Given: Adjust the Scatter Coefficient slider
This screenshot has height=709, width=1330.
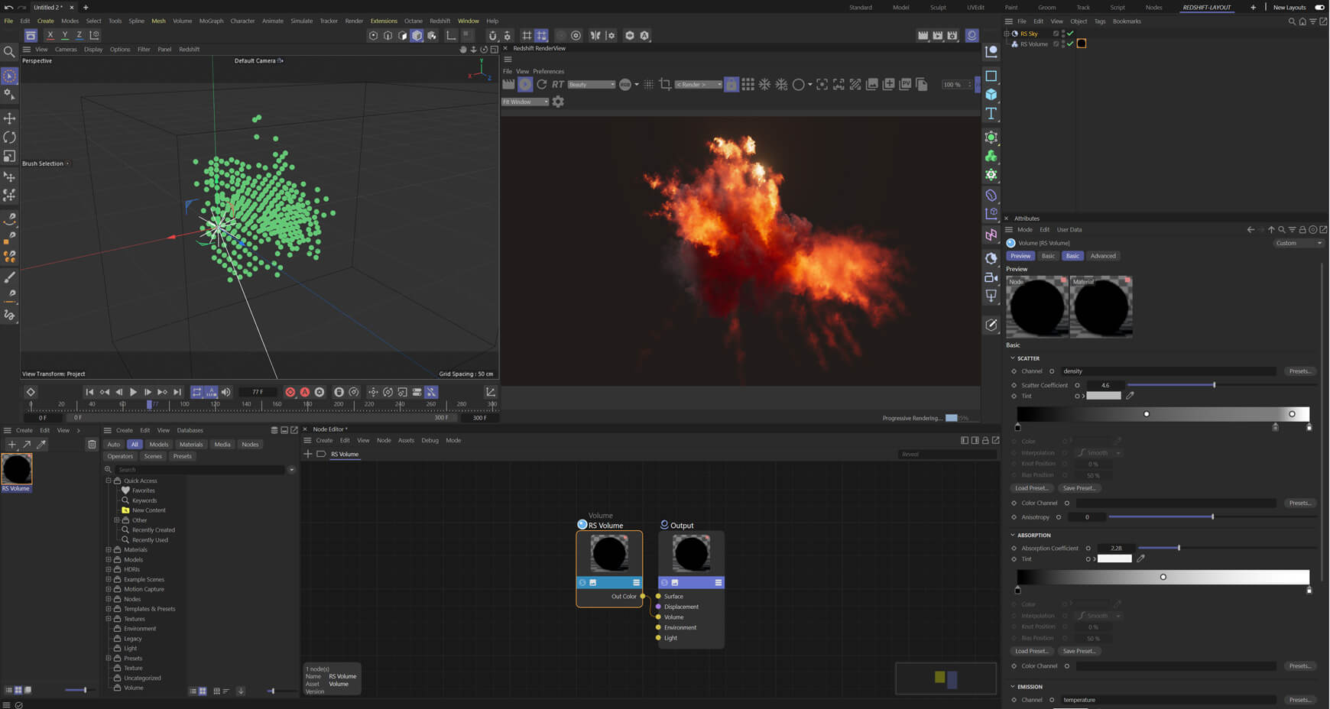Looking at the screenshot, I should point(1214,385).
